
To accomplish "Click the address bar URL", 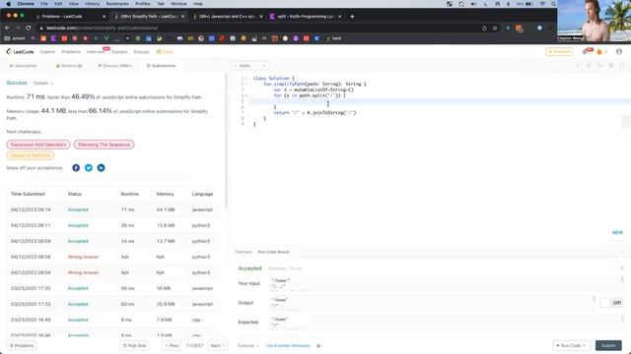I will click(103, 29).
